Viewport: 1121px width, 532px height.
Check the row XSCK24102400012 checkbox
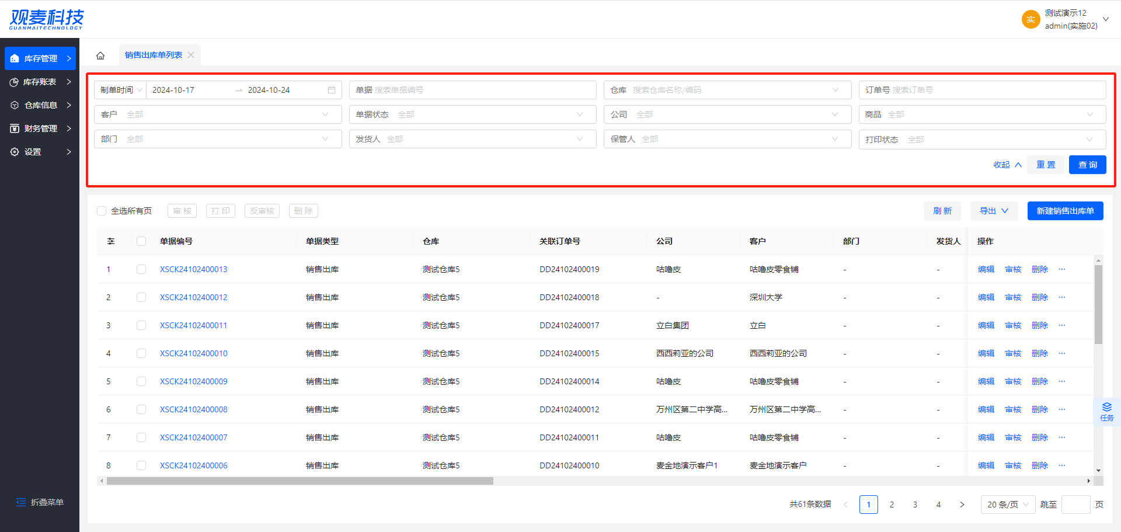[x=141, y=297]
